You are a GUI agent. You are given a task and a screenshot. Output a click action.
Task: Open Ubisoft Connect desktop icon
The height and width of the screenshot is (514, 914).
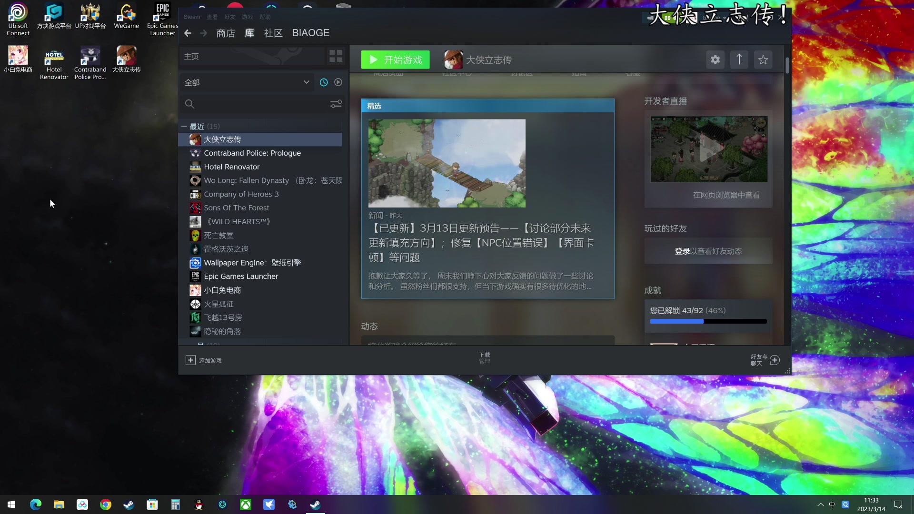[18, 19]
